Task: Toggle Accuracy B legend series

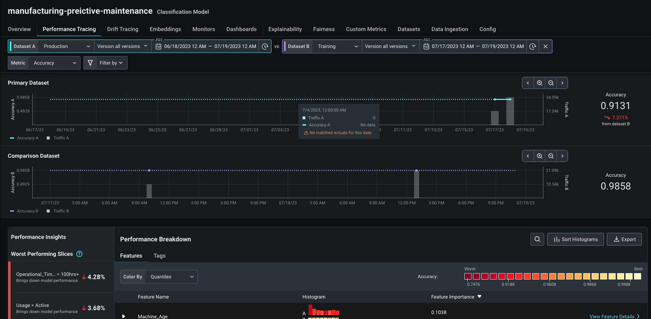Action: (24, 211)
